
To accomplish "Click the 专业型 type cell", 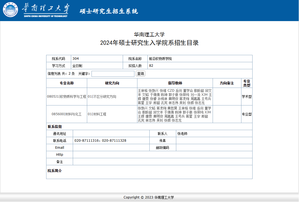I will [247, 114].
